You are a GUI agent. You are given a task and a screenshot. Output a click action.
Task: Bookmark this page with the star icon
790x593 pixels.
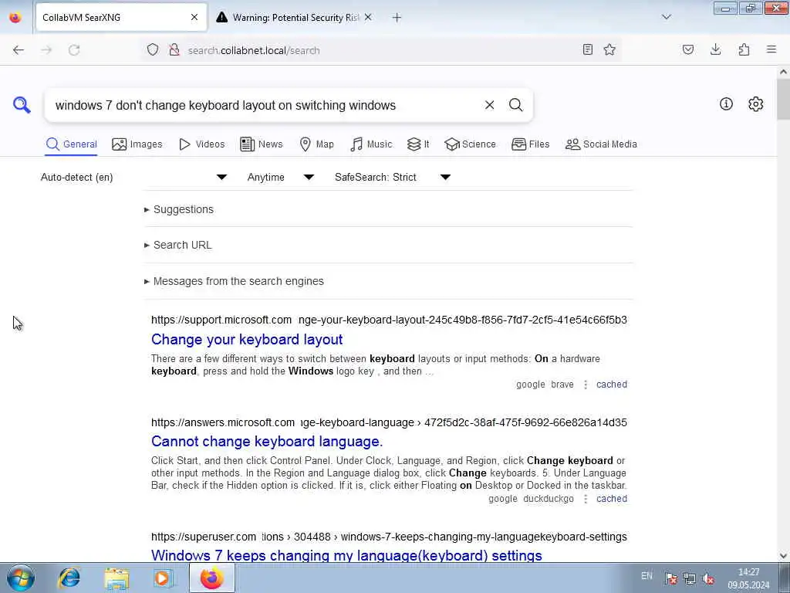tap(609, 49)
